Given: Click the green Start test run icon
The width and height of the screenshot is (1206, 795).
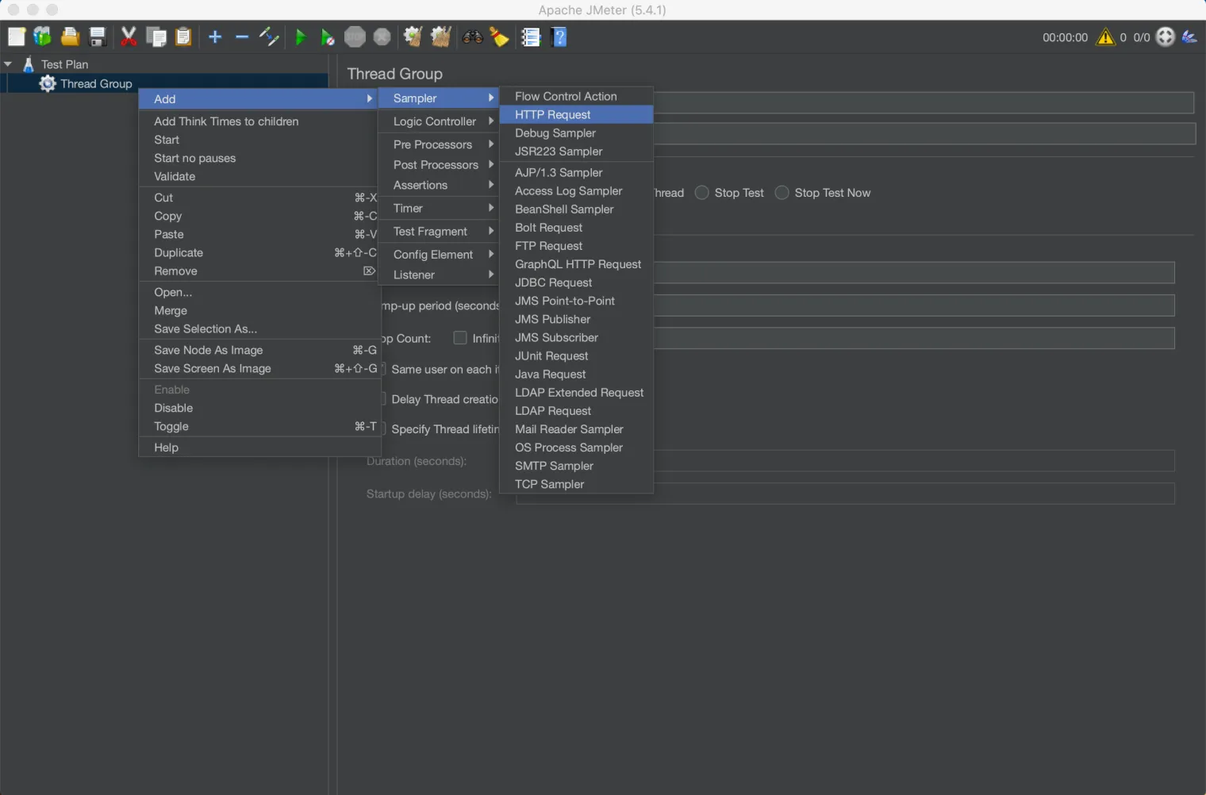Looking at the screenshot, I should 300,37.
